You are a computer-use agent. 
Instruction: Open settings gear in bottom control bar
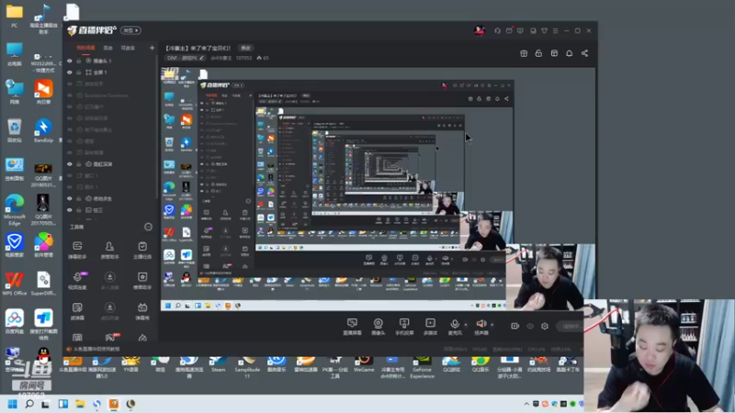545,326
